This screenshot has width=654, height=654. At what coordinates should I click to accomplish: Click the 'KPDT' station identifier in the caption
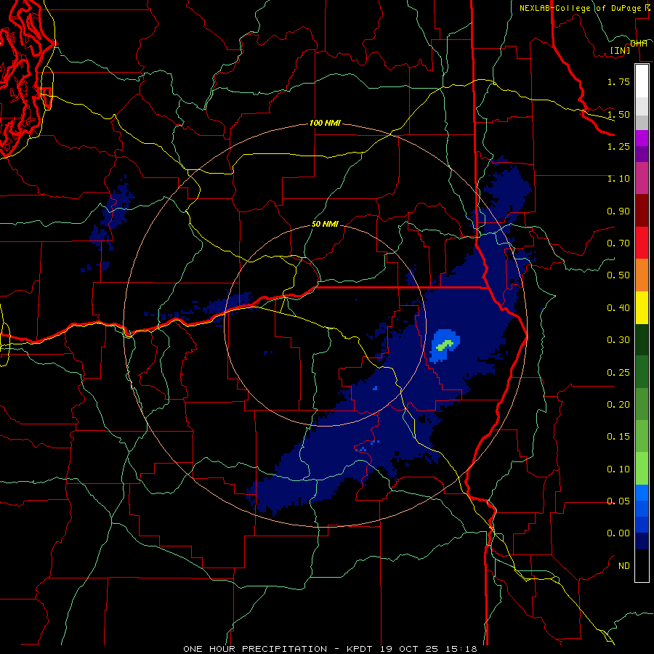pyautogui.click(x=360, y=649)
